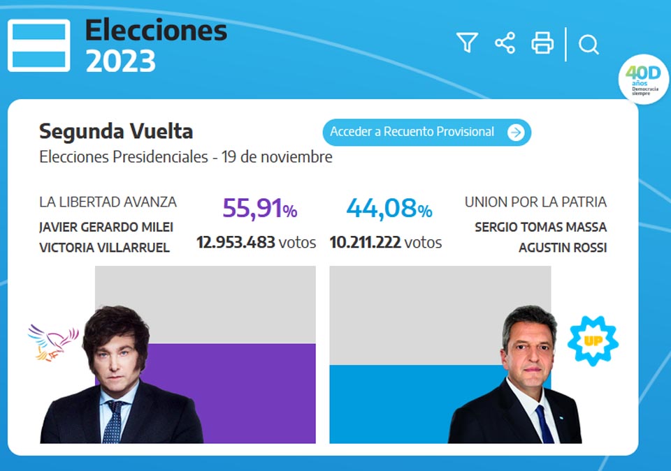
Task: Click the Segunda Vuelta heading
Action: (116, 131)
